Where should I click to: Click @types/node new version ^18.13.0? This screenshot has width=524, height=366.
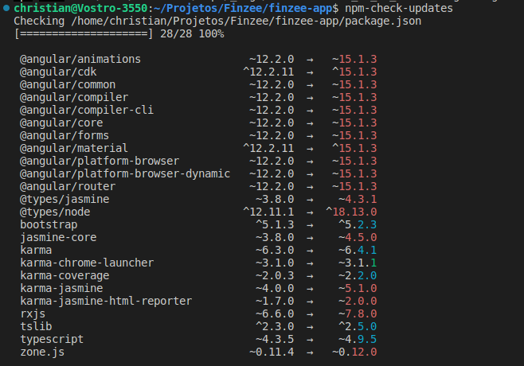click(x=351, y=212)
